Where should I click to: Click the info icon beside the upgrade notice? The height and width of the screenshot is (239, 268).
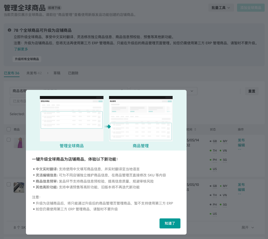point(9,30)
